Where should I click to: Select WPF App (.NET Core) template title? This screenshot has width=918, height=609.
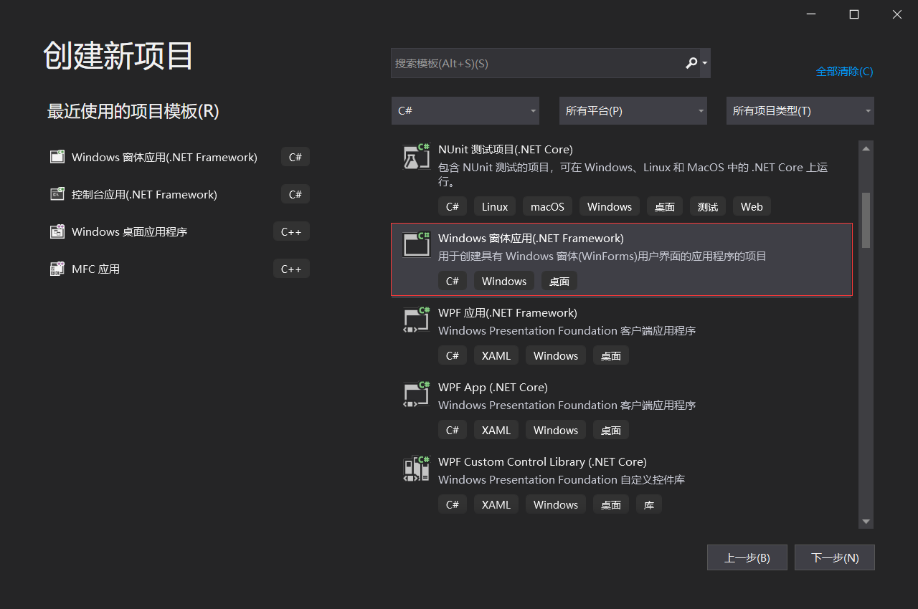pos(493,388)
